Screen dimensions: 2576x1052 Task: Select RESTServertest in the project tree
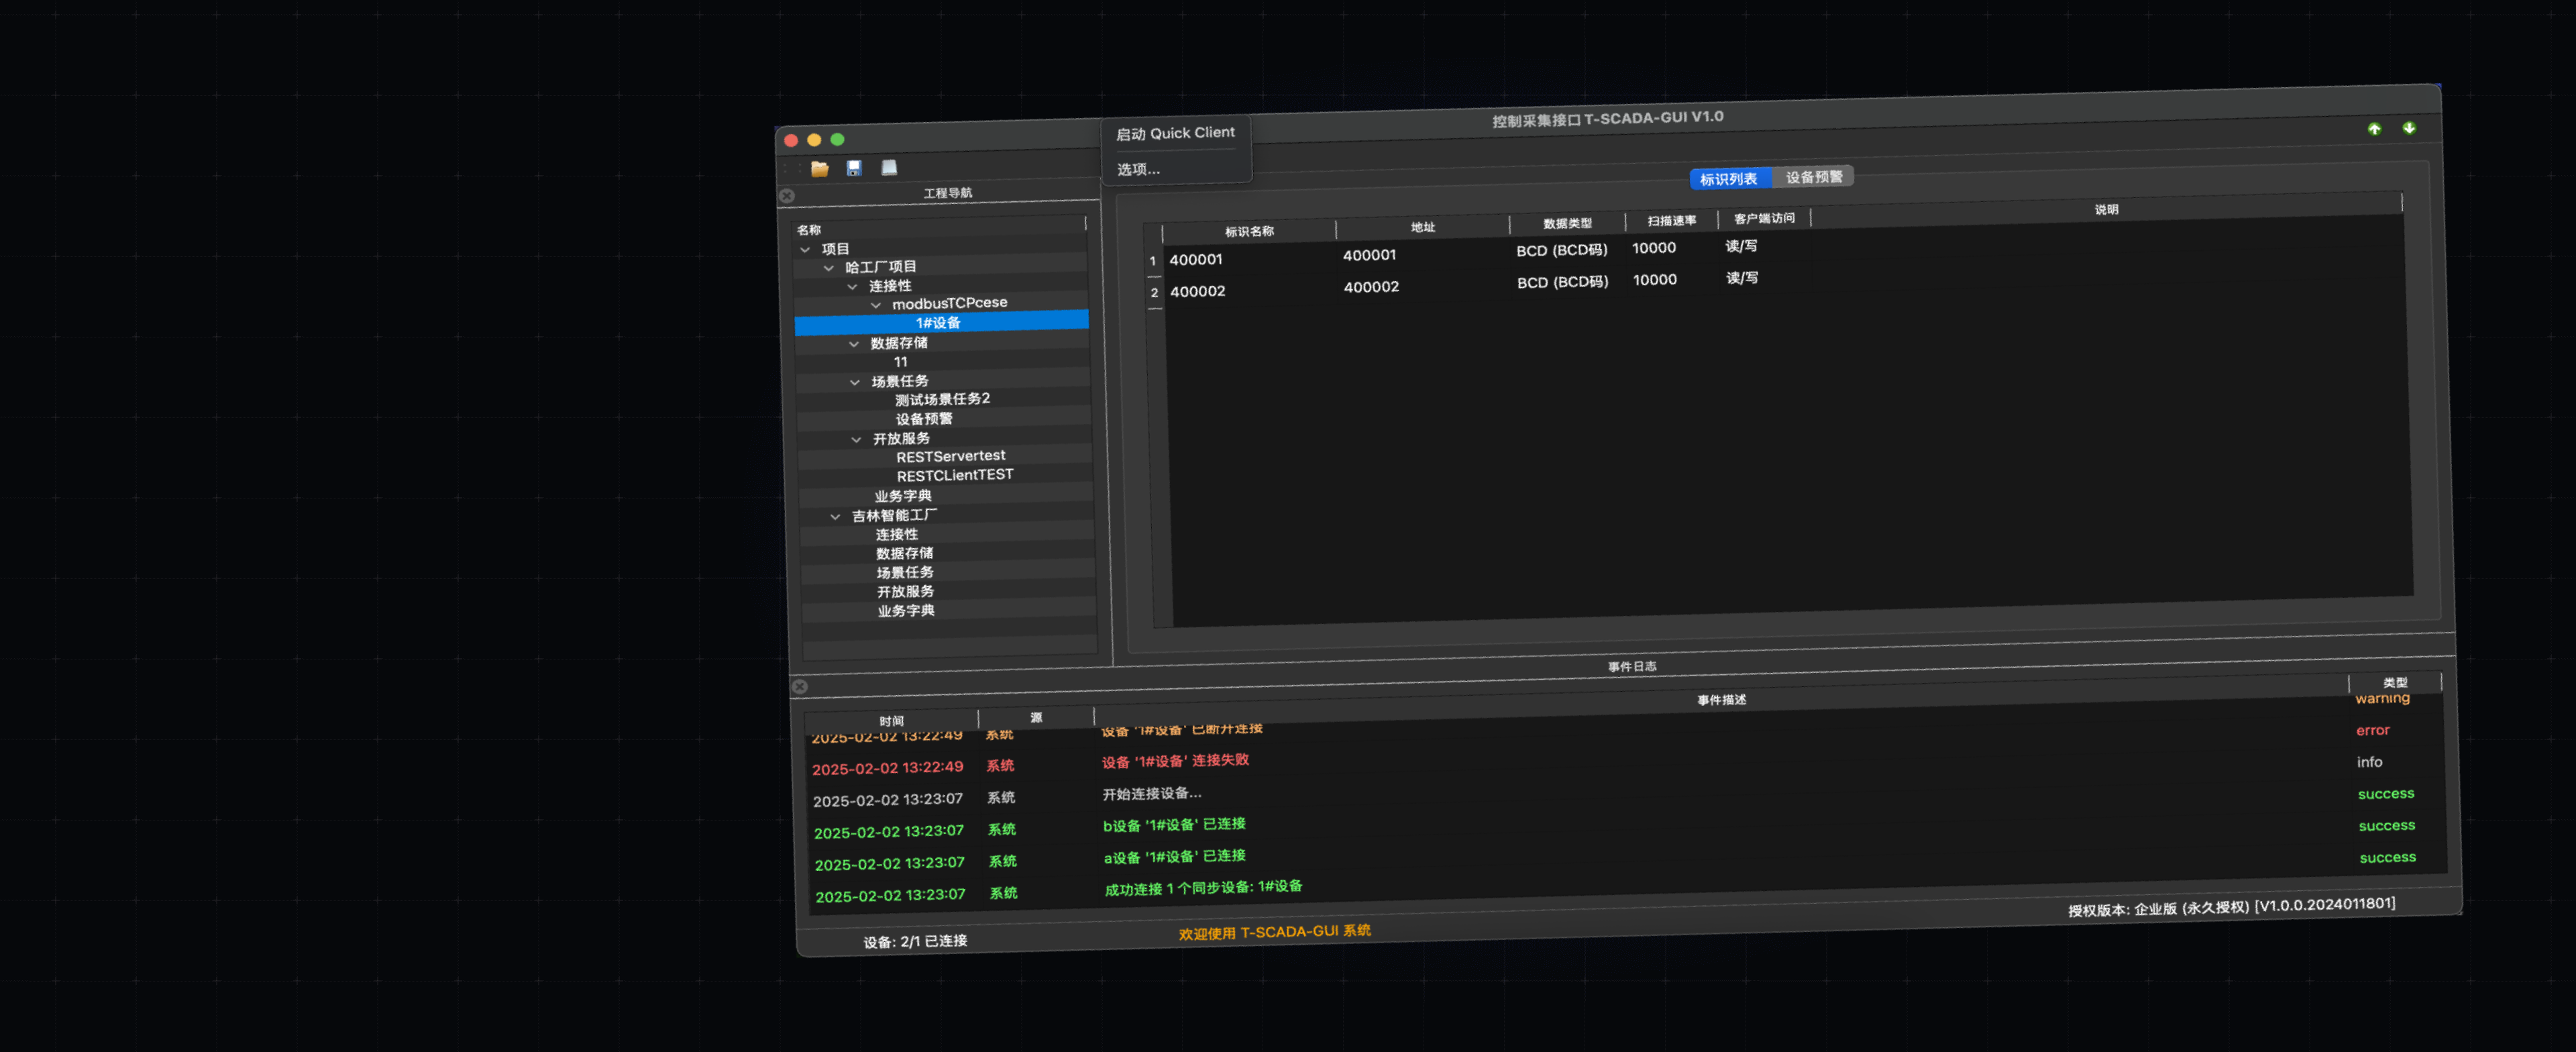coord(950,456)
